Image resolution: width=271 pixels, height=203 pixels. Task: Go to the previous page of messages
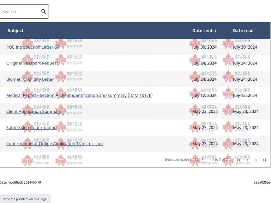247,160
